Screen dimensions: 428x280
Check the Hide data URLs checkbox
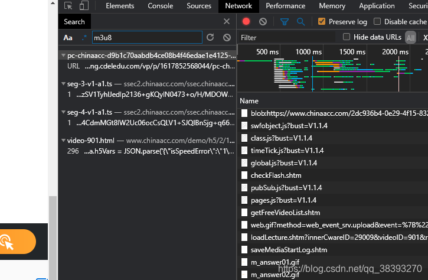pos(347,37)
